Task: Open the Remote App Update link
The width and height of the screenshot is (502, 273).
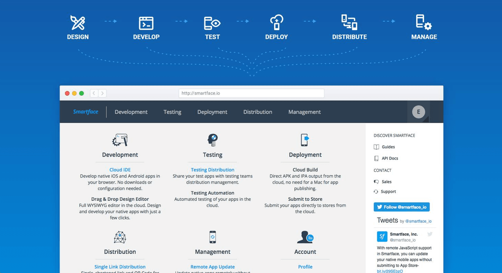Action: pyautogui.click(x=213, y=267)
